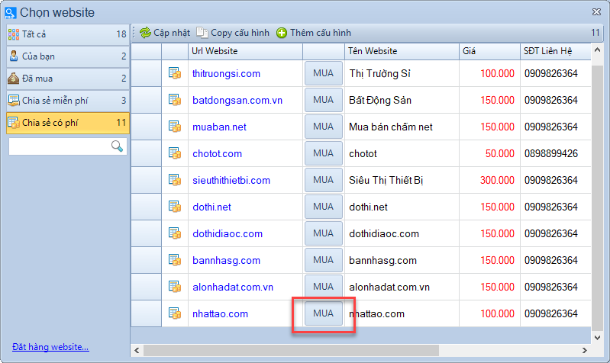610x363 pixels.
Task: Buy batdongsan.com.vn with MUA button
Action: 323,100
